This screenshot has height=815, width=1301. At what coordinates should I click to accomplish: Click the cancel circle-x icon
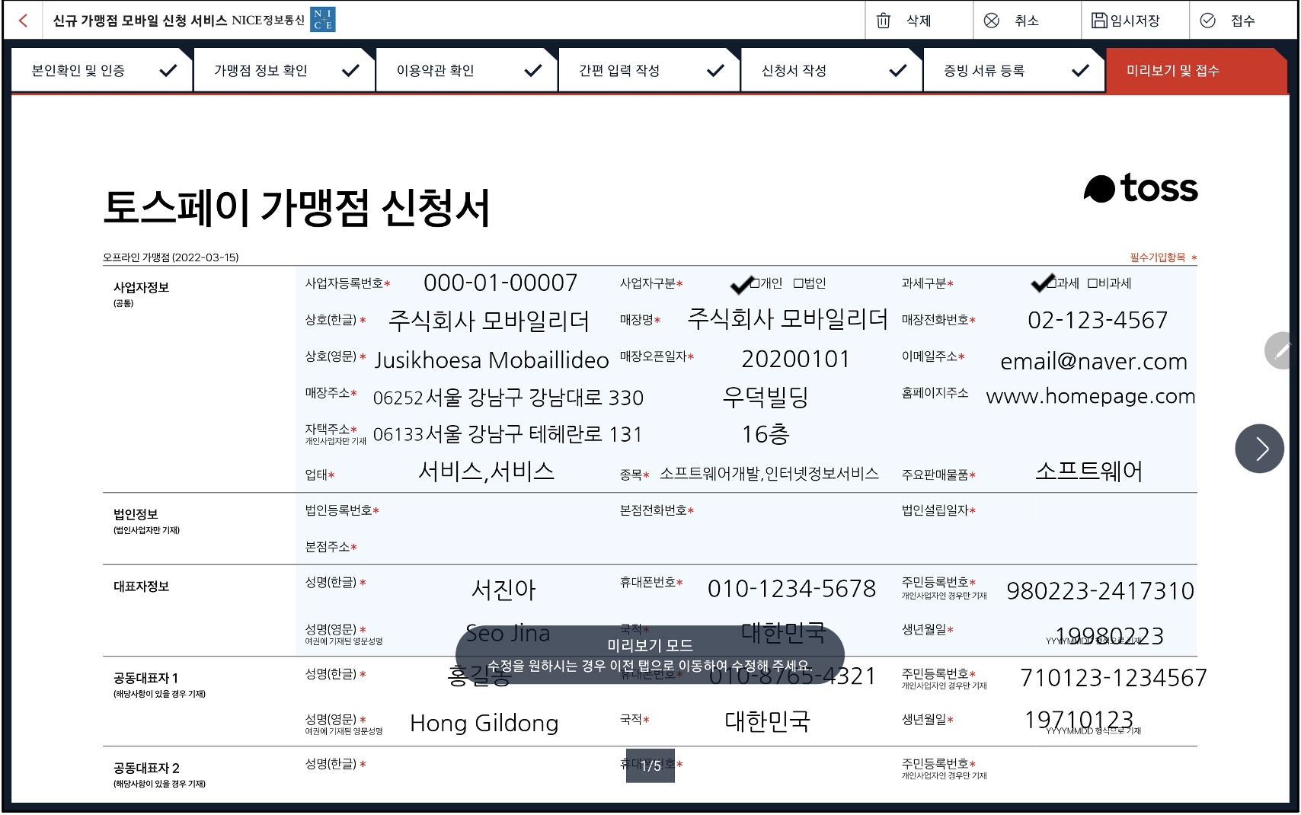(992, 21)
